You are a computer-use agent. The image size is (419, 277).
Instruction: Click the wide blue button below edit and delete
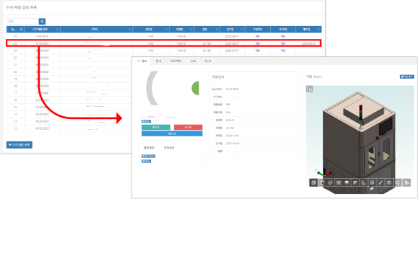pos(172,133)
